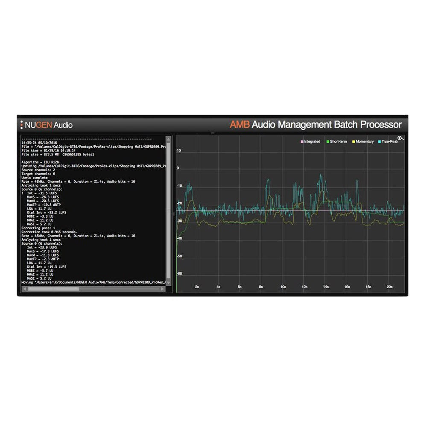Toggle the True-Peak trace in legend
Screen dimensions: 427x427
388,142
